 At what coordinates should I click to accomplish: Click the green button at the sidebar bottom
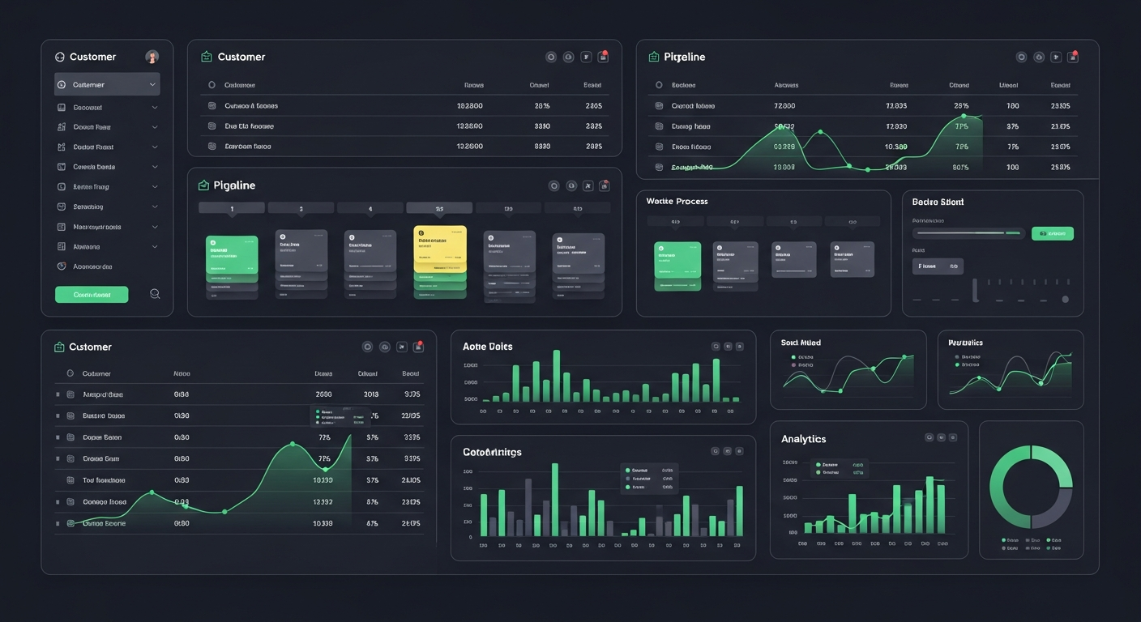click(x=92, y=295)
